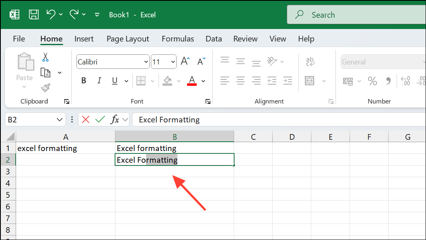Click the Wrap Text icon
Screen dimensions: 426x240
[309, 62]
